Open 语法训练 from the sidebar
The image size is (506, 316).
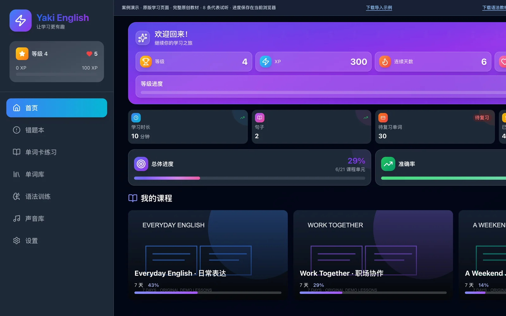57,196
